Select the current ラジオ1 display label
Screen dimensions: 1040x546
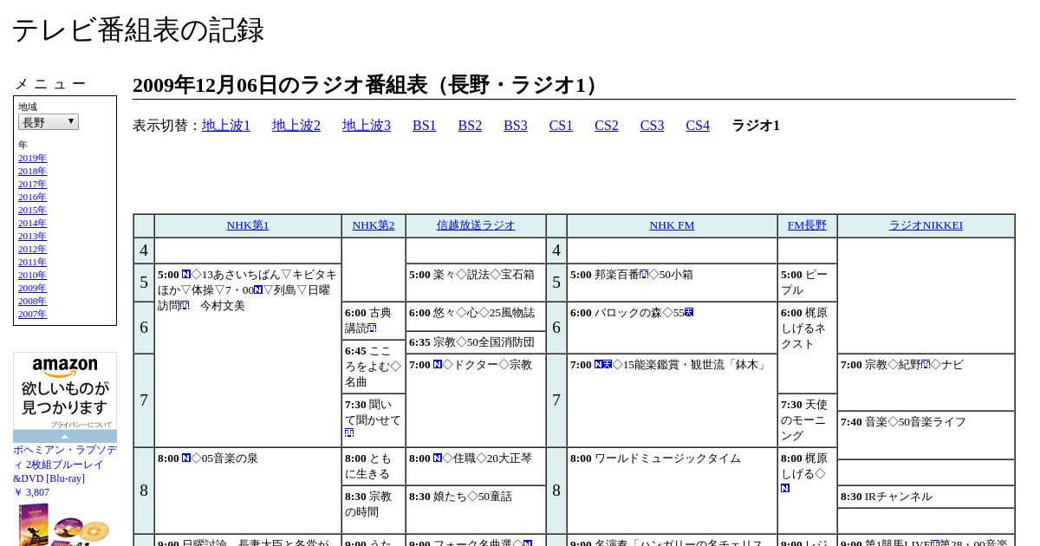click(756, 126)
